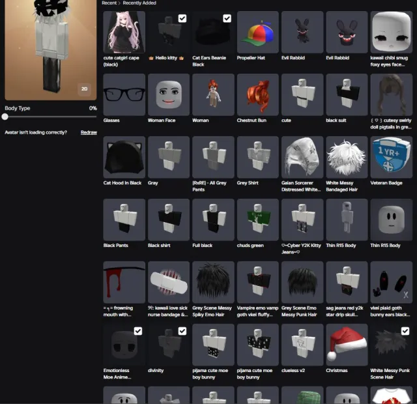Click the avatar preview image

[x=51, y=50]
